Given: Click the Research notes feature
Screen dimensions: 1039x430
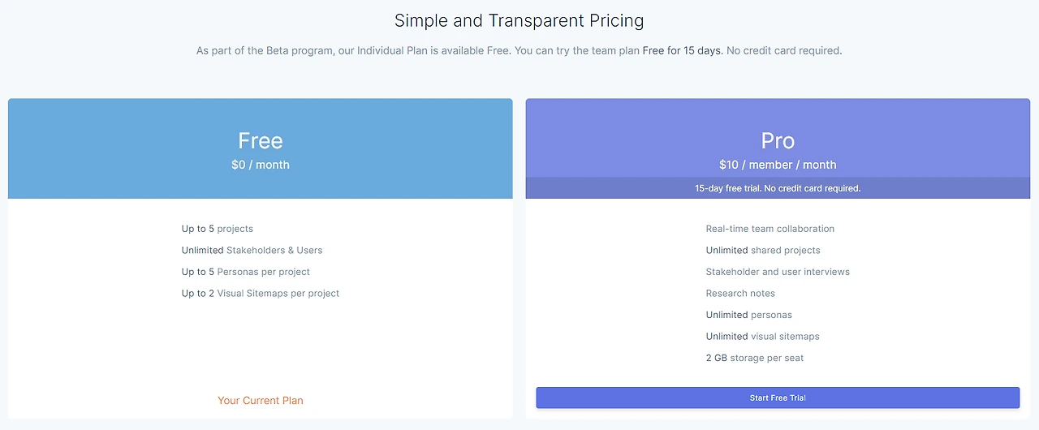Looking at the screenshot, I should (x=740, y=293).
